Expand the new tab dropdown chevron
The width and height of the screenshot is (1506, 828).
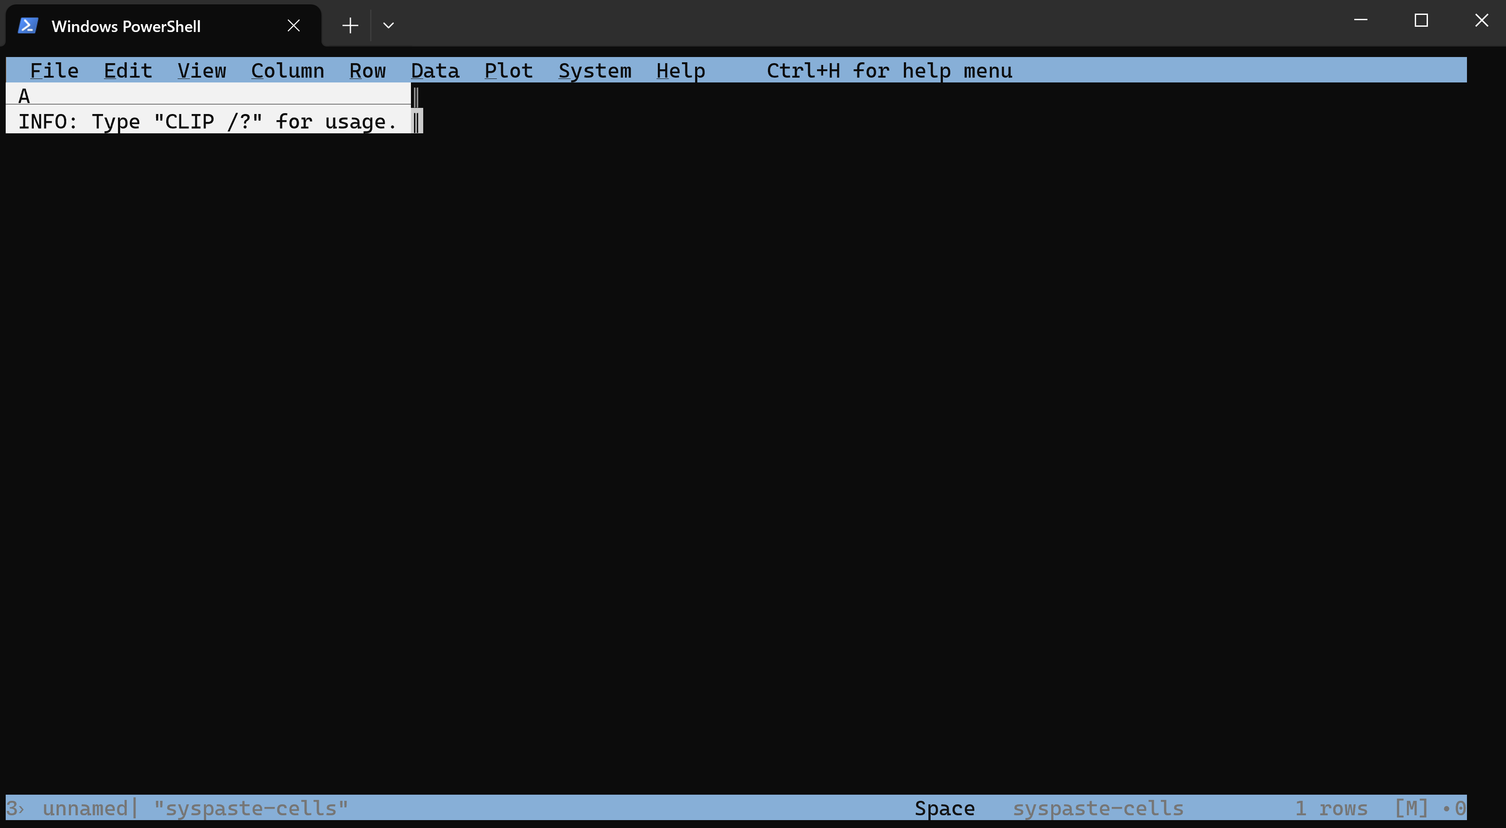pyautogui.click(x=388, y=25)
